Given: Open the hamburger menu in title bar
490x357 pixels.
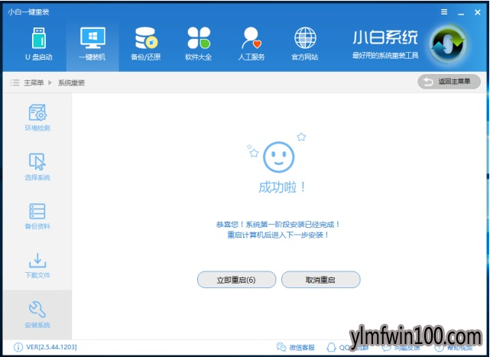Looking at the screenshot, I should coord(444,12).
